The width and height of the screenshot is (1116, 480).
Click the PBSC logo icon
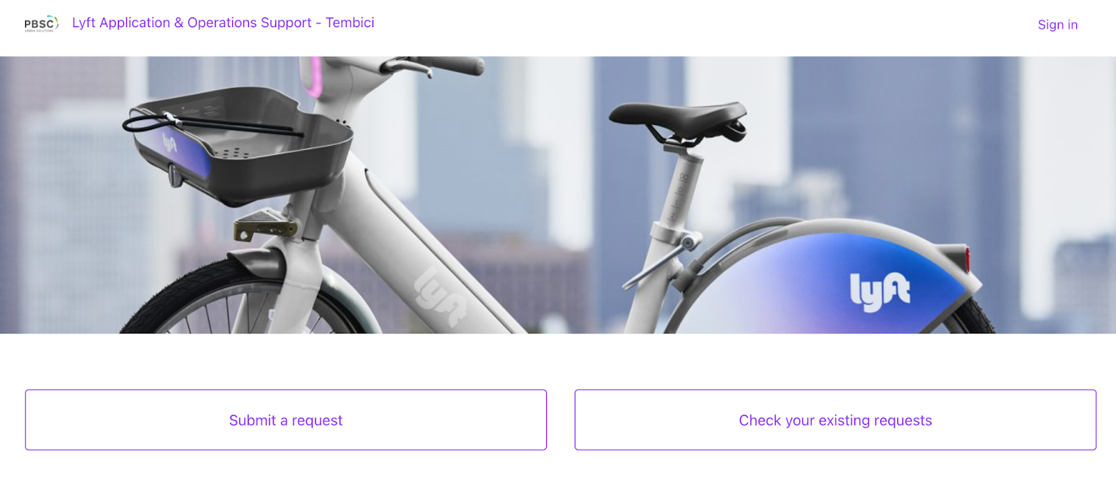click(42, 24)
